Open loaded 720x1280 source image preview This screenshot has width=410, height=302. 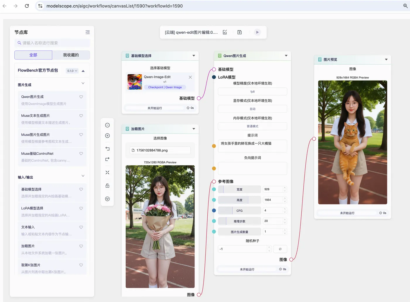pyautogui.click(x=160, y=227)
